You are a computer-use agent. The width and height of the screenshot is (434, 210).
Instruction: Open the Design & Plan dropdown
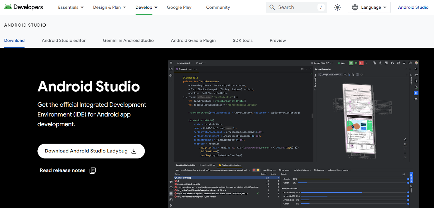(110, 7)
